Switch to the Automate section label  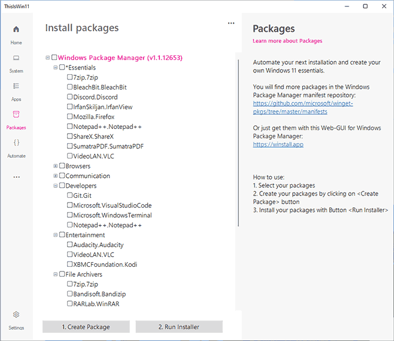coord(16,156)
